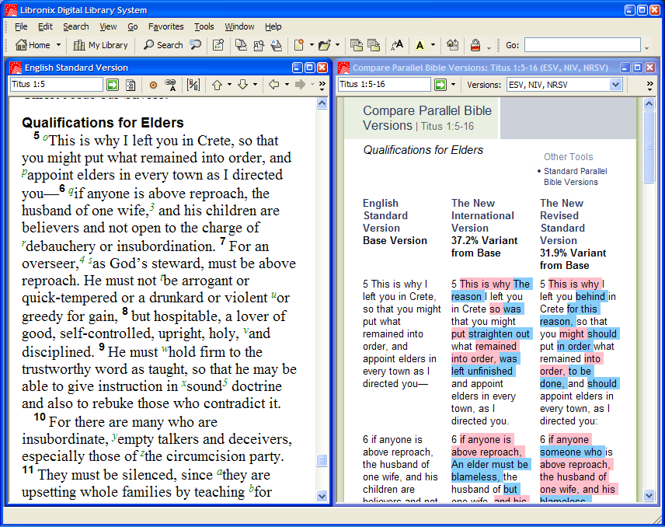Open the Search menu

(x=76, y=26)
